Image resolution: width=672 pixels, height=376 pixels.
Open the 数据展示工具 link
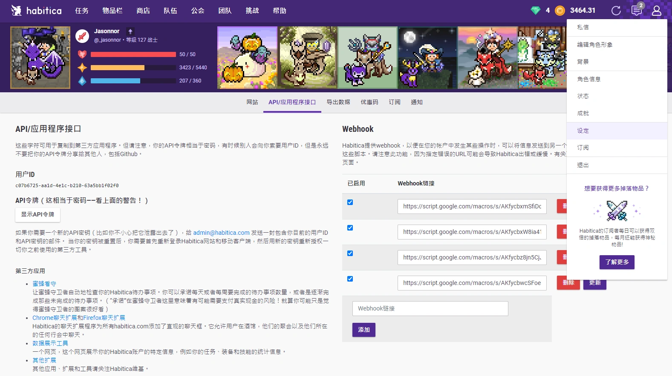click(x=50, y=343)
